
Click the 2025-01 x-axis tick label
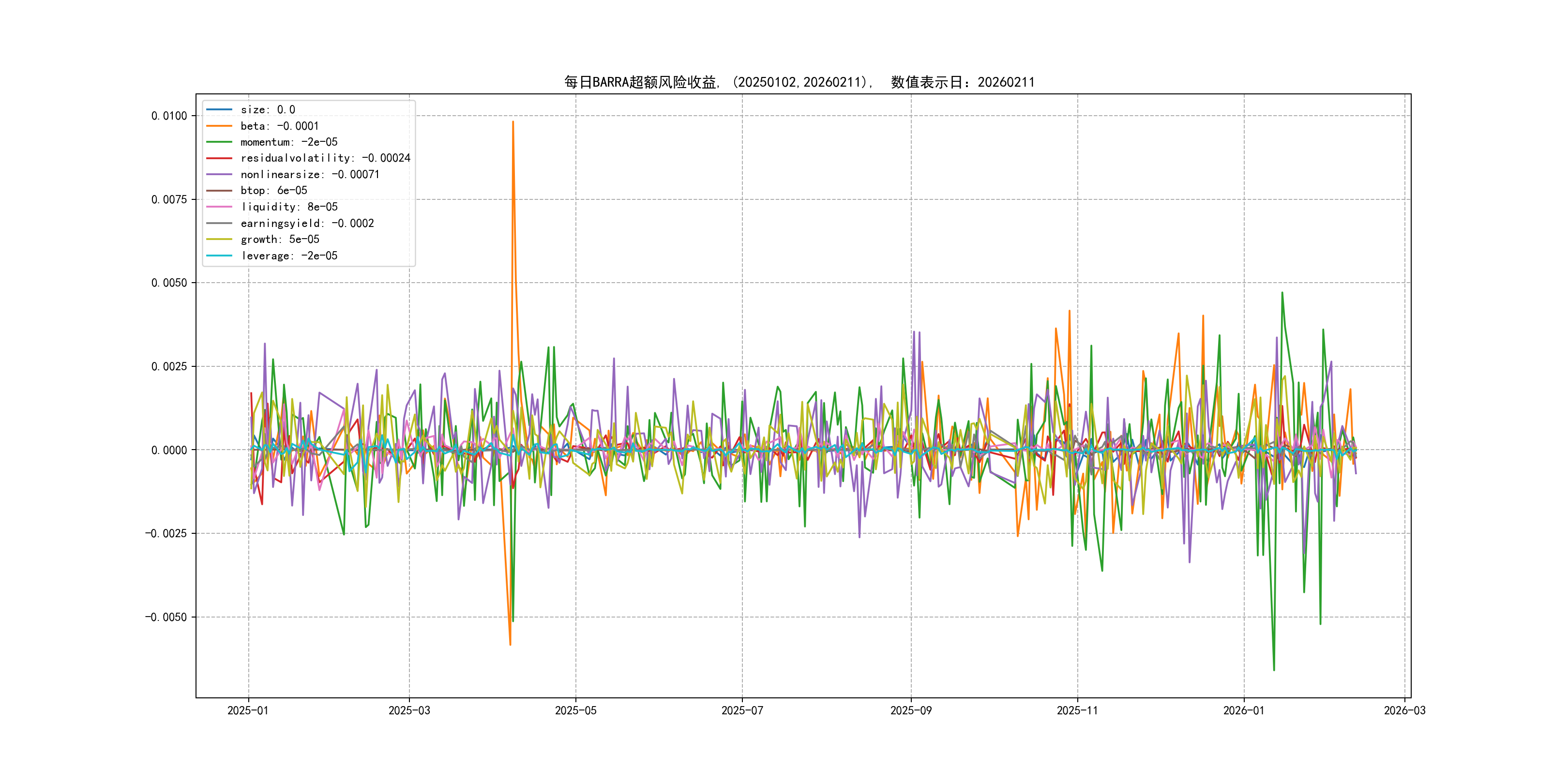tap(248, 710)
